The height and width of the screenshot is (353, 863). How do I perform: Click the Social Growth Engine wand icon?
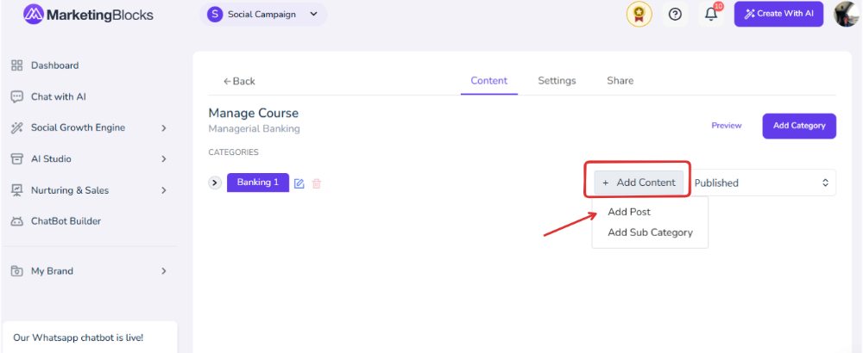(x=17, y=128)
